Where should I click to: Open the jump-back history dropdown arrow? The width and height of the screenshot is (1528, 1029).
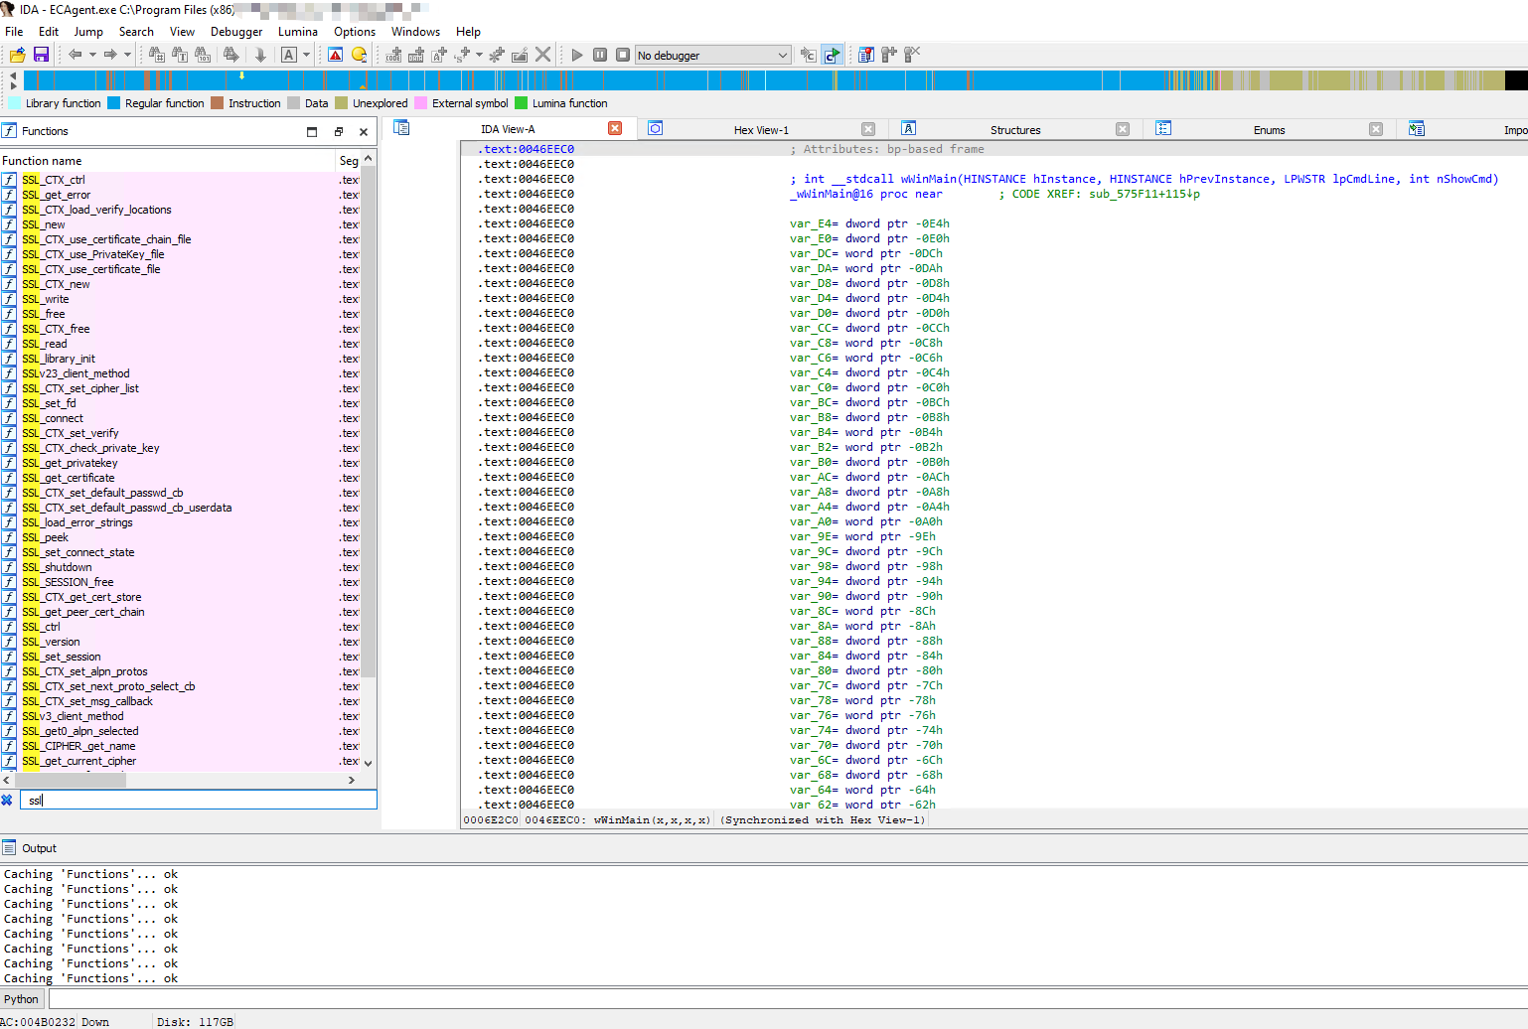click(x=92, y=55)
